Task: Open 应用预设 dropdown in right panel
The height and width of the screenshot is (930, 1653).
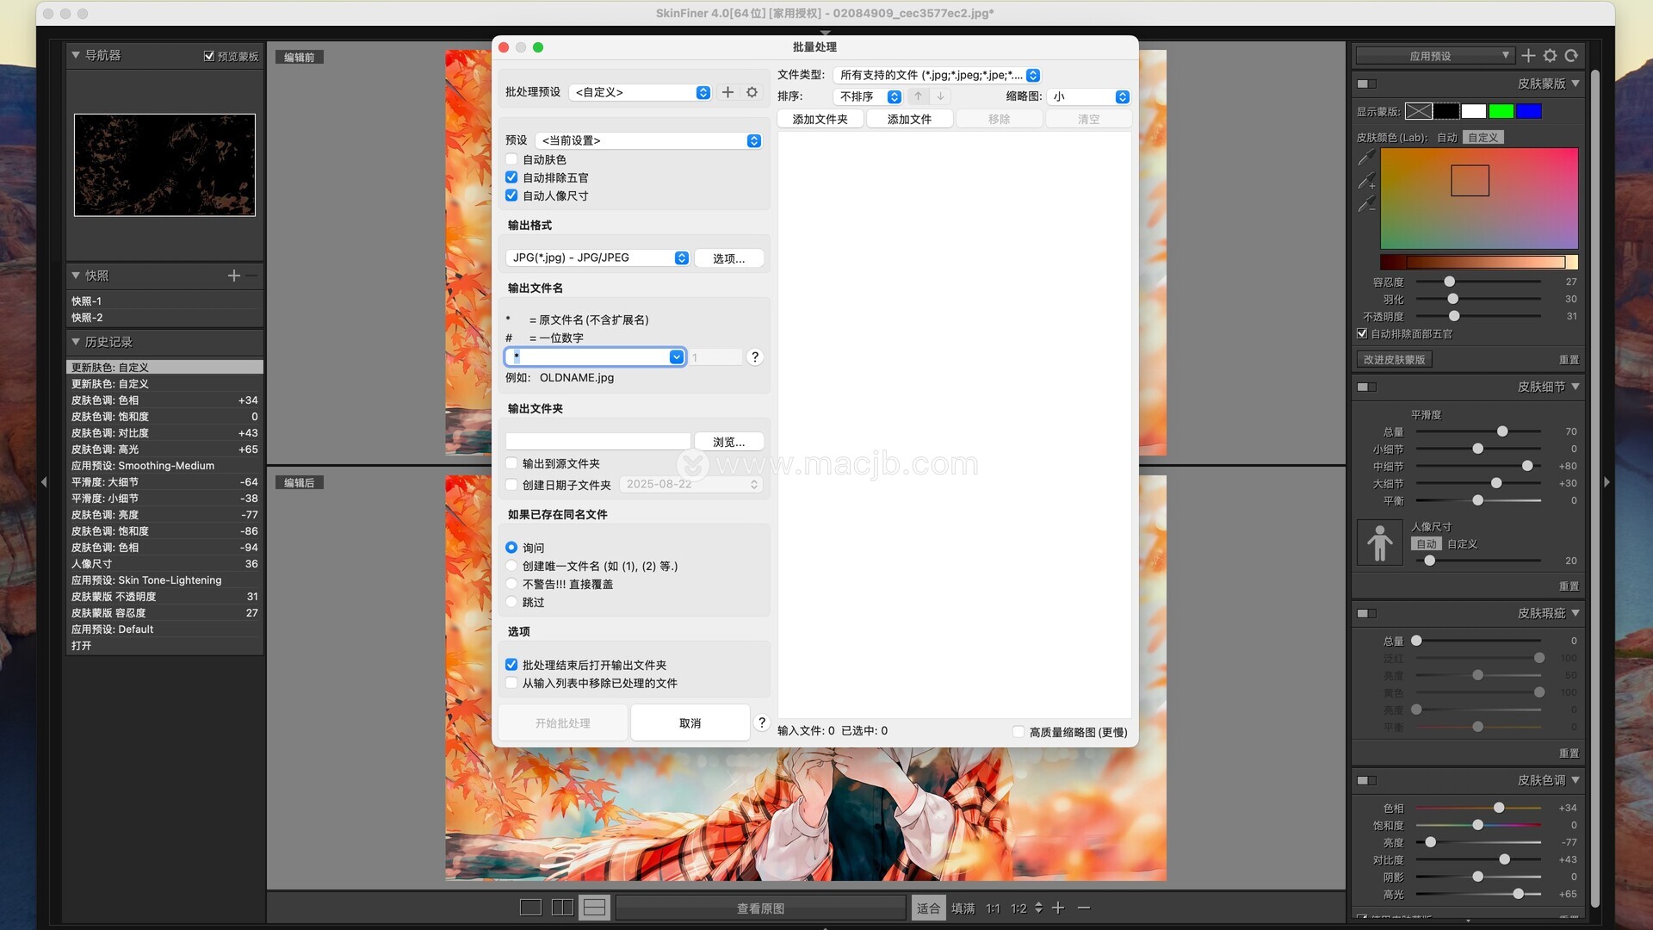Action: point(1434,55)
